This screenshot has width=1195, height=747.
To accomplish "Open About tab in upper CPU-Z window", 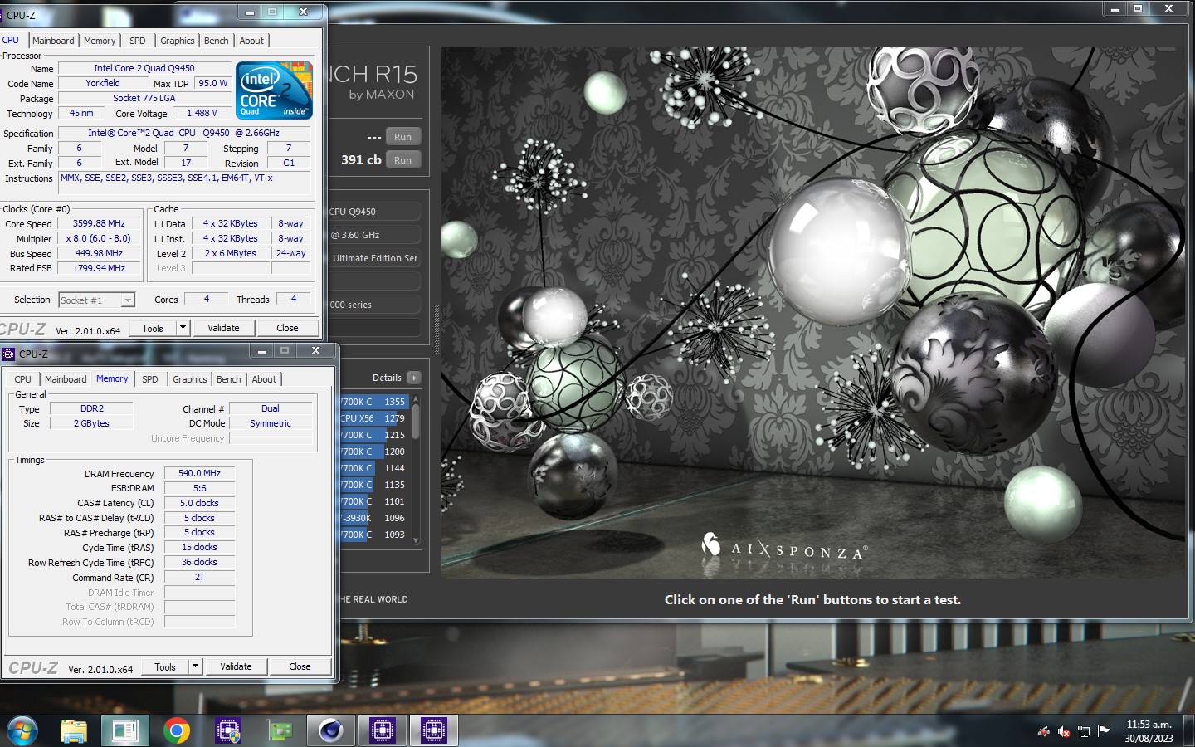I will point(251,41).
